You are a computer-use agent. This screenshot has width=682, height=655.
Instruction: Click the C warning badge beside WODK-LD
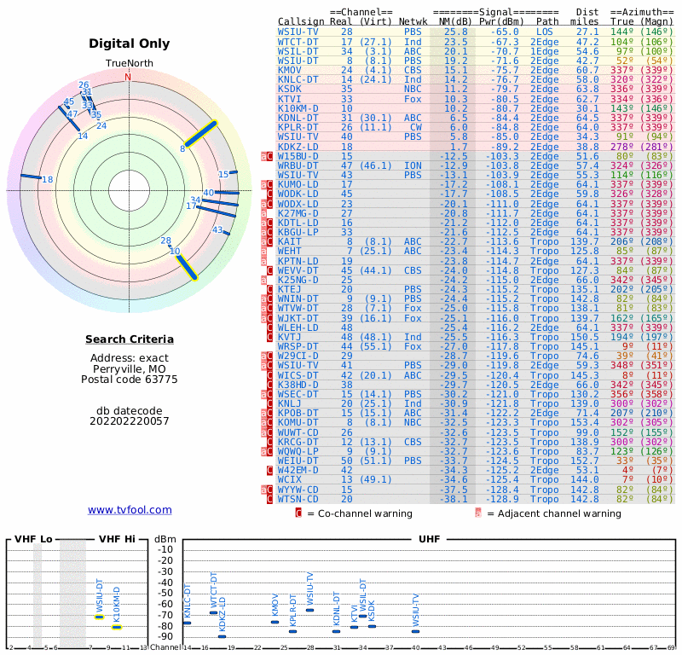tap(269, 194)
